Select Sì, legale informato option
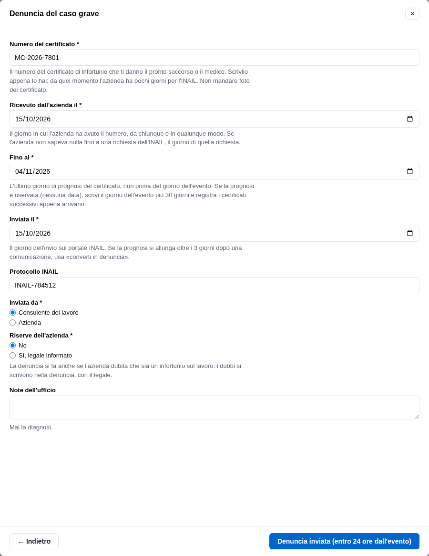 pos(13,355)
